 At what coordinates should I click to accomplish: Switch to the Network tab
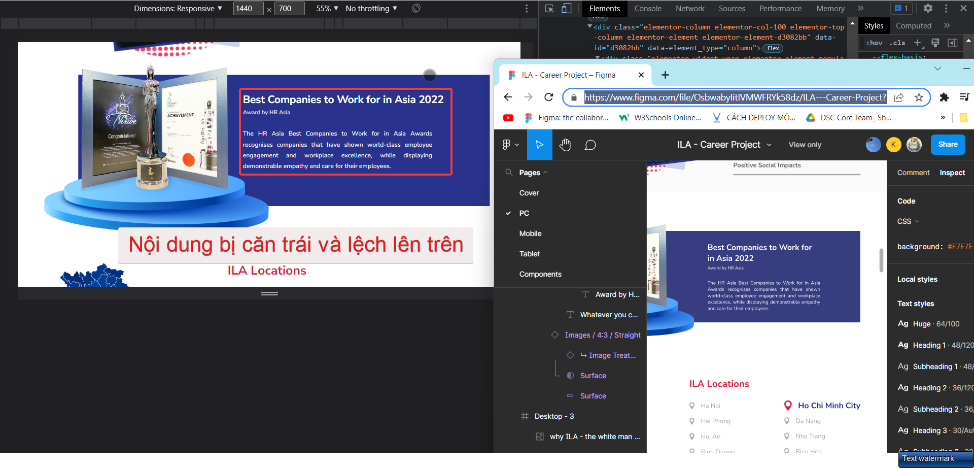[690, 8]
